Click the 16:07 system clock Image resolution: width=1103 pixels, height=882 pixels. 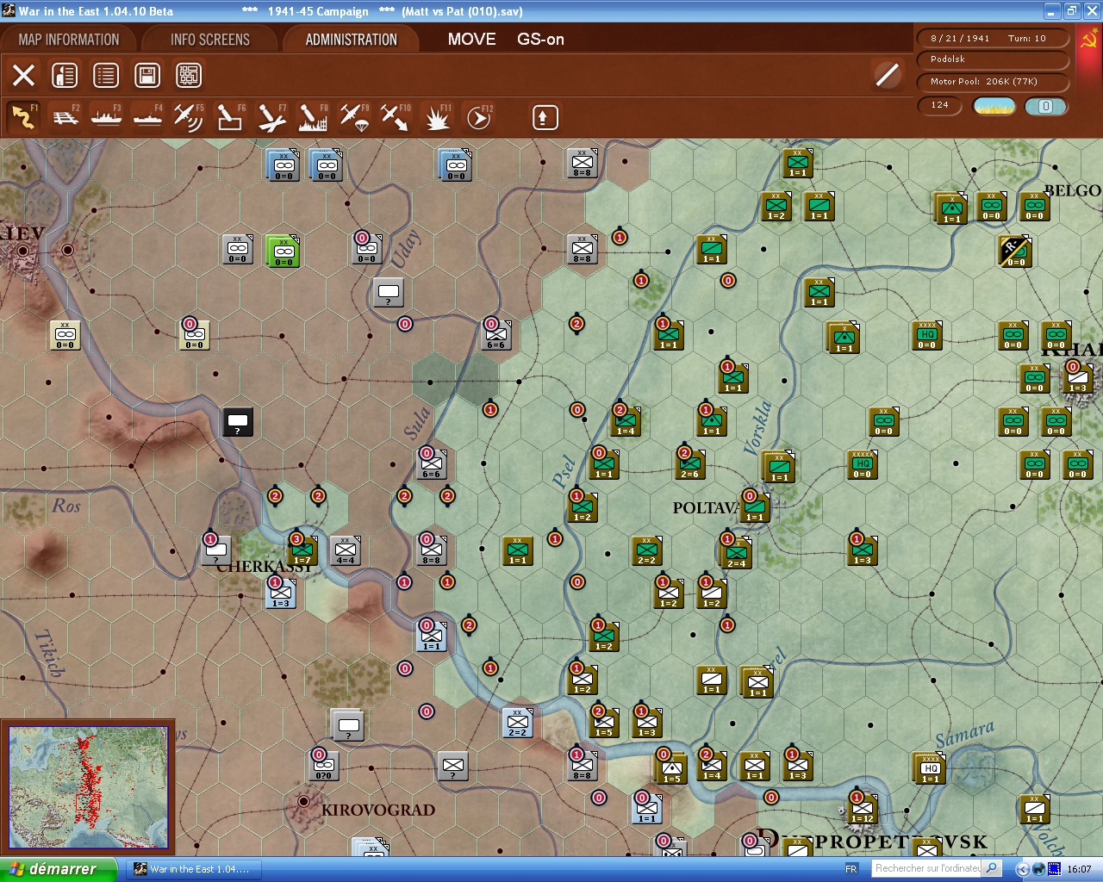point(1079,869)
